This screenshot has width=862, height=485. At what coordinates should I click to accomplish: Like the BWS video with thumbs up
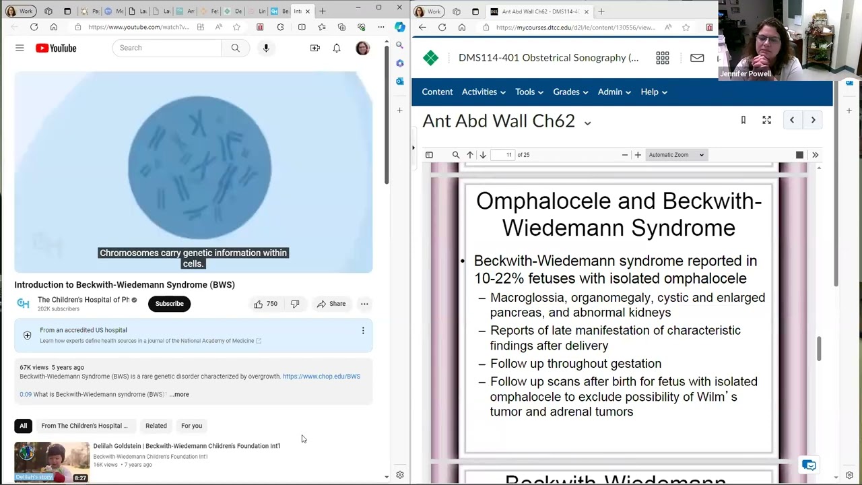265,304
